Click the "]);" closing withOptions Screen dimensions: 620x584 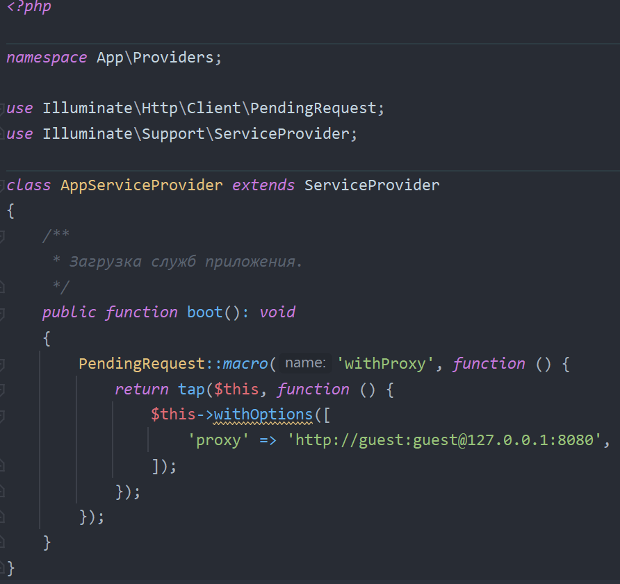click(x=164, y=466)
